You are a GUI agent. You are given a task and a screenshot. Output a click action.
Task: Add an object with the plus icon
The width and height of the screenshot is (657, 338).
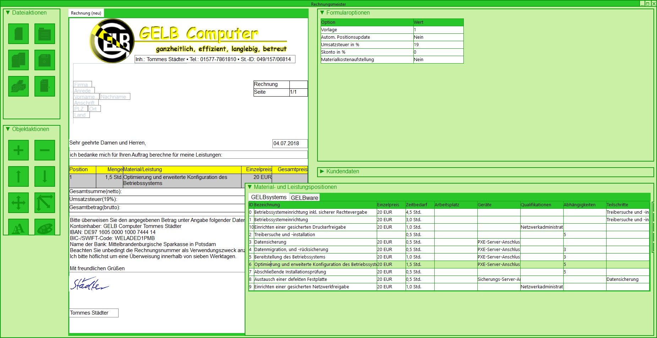tap(18, 150)
